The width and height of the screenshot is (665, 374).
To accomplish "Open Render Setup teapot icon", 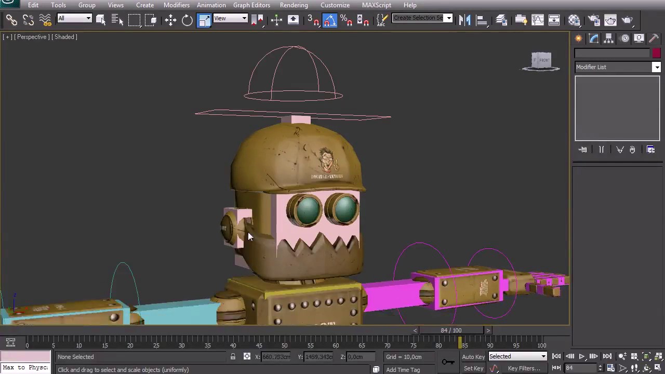I will (x=593, y=20).
